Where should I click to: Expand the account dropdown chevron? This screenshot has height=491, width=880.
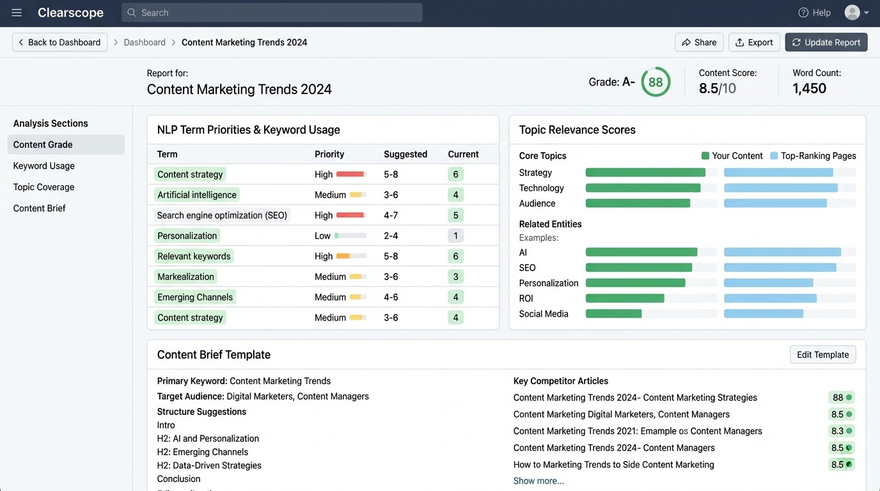(867, 13)
